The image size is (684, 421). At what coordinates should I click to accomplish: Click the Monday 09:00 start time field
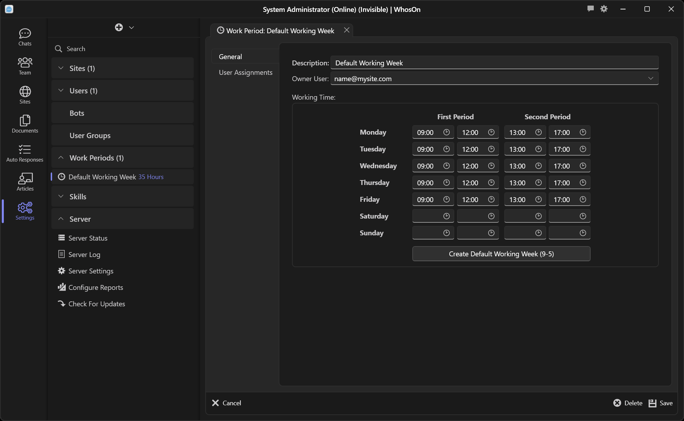(433, 132)
